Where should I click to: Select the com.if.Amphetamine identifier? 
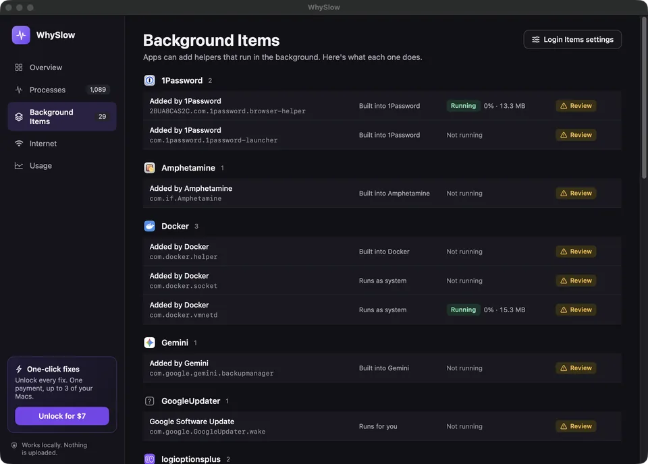(186, 198)
